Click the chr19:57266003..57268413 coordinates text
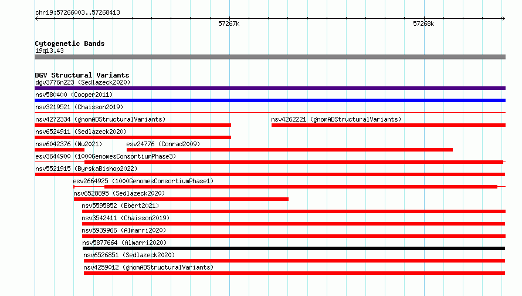 77,13
